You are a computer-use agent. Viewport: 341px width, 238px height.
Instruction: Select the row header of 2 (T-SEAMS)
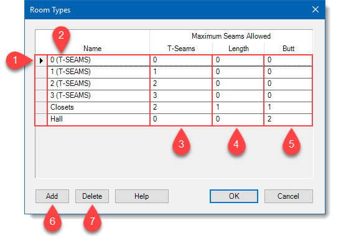41,84
